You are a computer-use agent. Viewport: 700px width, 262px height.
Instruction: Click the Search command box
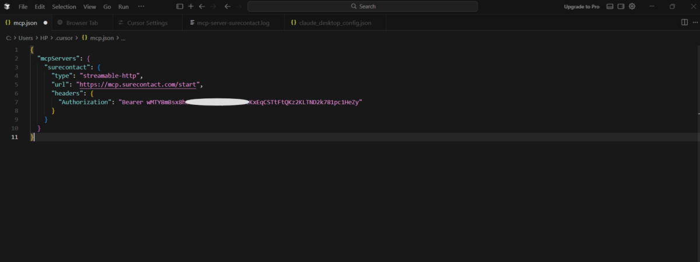(362, 6)
